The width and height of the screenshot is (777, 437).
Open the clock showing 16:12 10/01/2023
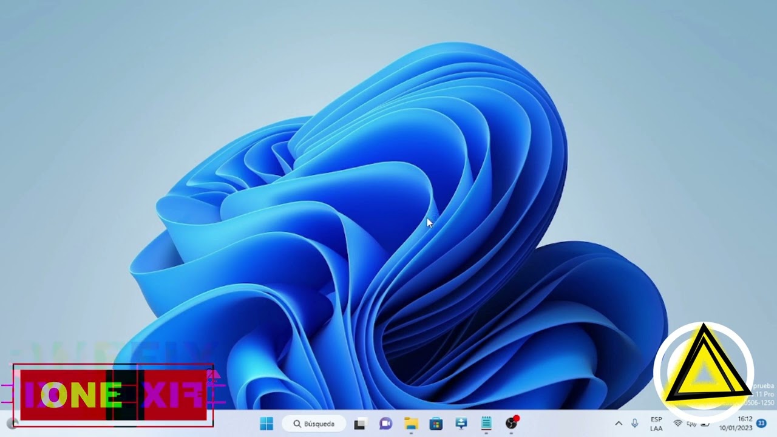pos(736,424)
